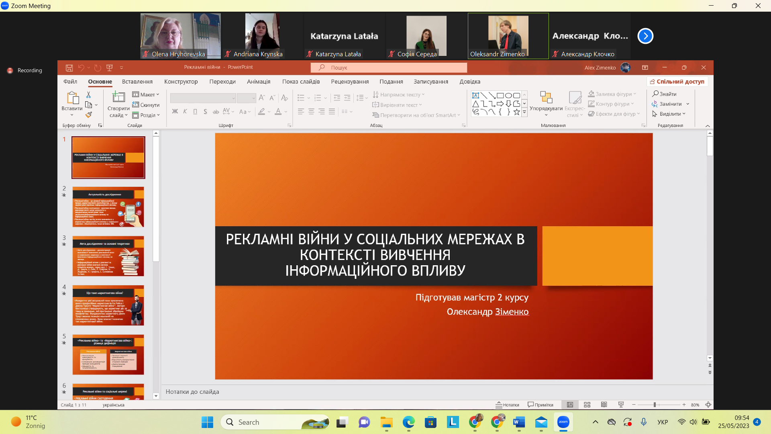
Task: Open the Розділ section dropdown
Action: (146, 115)
